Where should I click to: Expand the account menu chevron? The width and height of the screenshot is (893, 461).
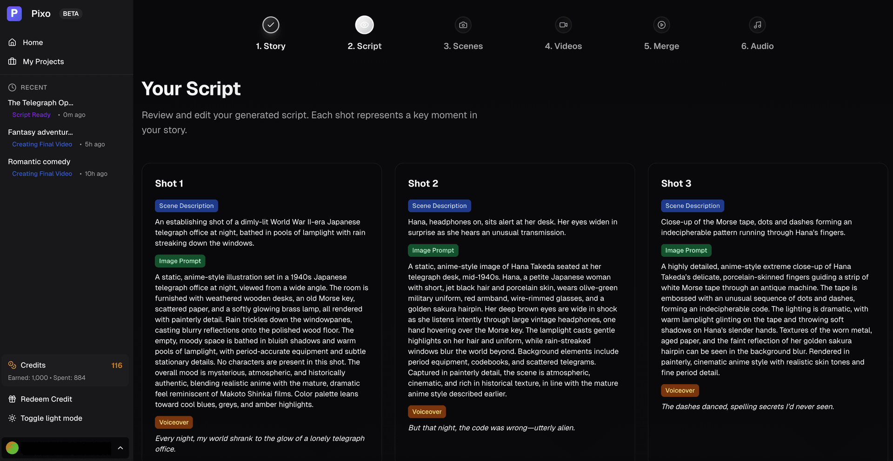(120, 448)
